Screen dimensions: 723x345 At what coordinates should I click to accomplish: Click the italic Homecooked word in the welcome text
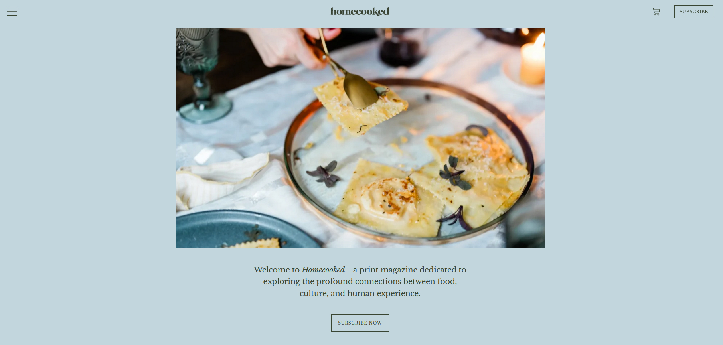tap(323, 270)
